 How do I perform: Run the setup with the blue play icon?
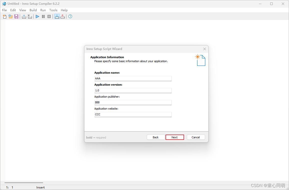click(x=37, y=16)
